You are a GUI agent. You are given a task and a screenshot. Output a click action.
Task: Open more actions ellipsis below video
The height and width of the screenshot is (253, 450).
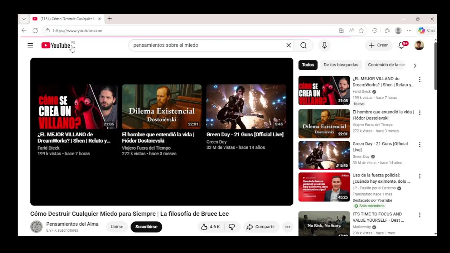click(288, 227)
